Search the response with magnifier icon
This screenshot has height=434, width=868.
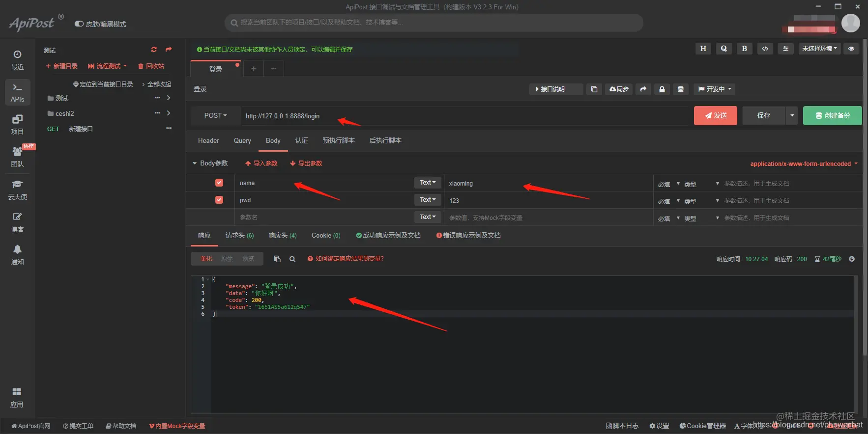(292, 259)
